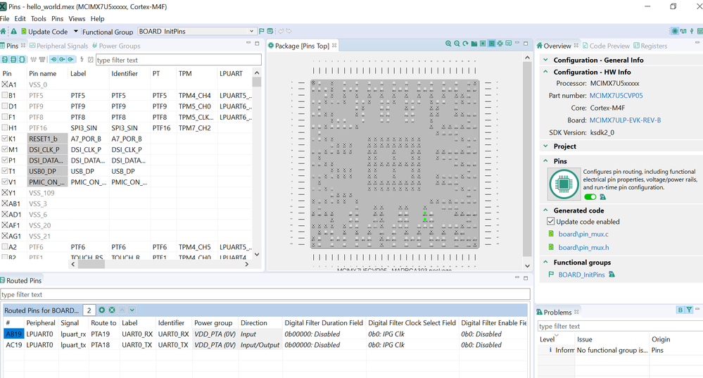Expand Configuration - General Info section
Screen dimensions: 703x378
pos(545,60)
